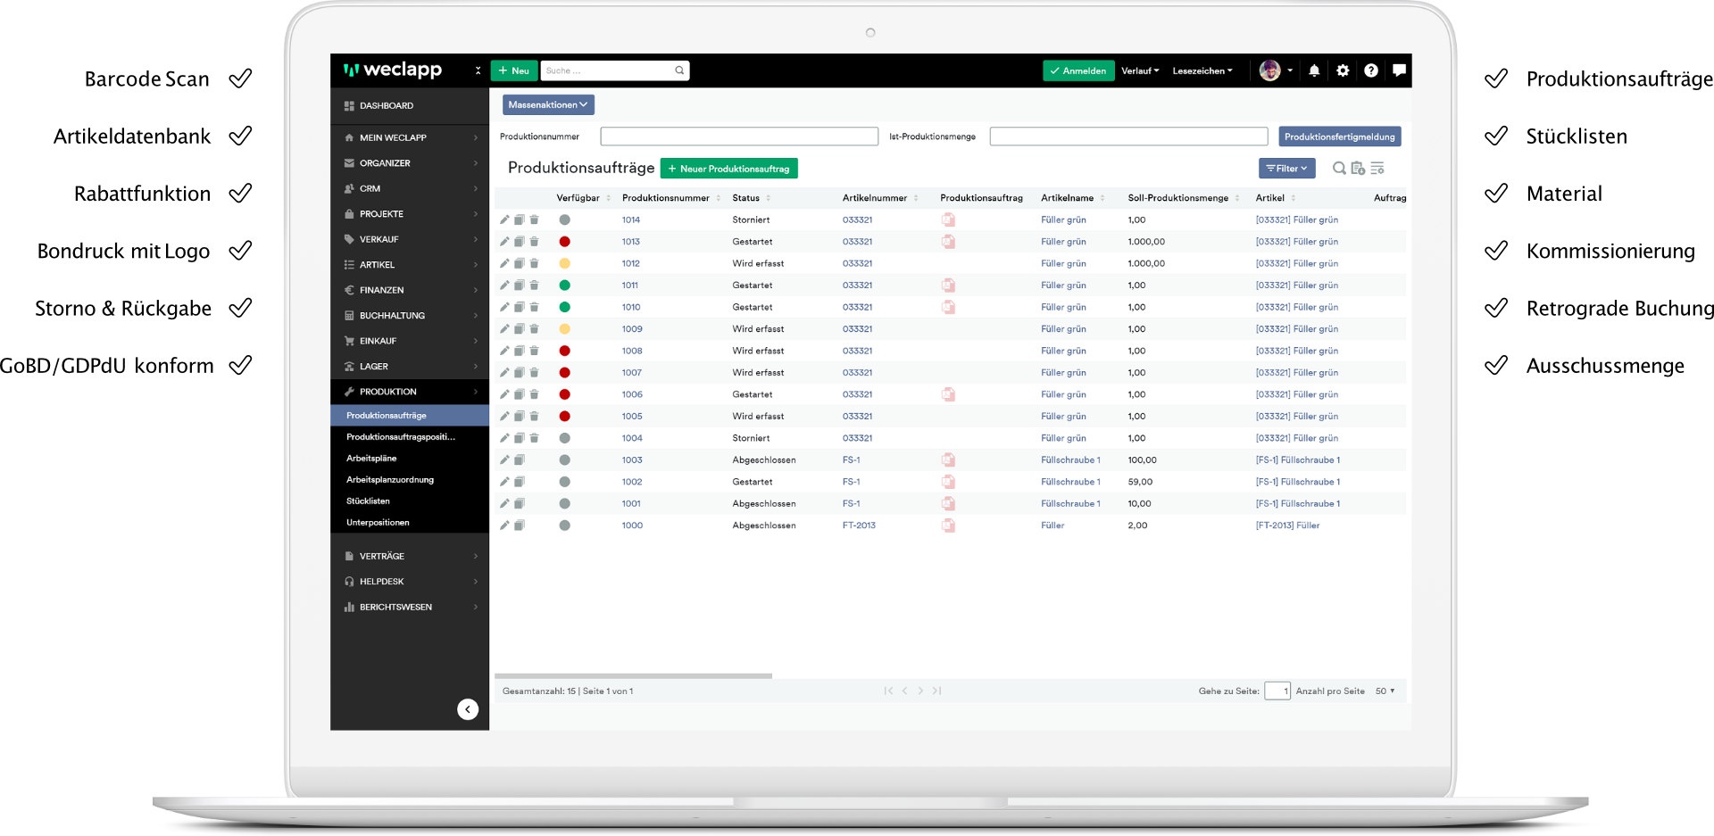Click the Helpdesk headset icon
The height and width of the screenshot is (836, 1714).
[x=349, y=582]
